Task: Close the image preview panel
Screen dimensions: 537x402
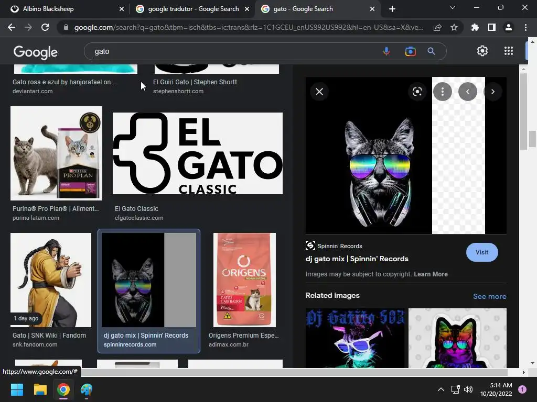Action: 319,92
